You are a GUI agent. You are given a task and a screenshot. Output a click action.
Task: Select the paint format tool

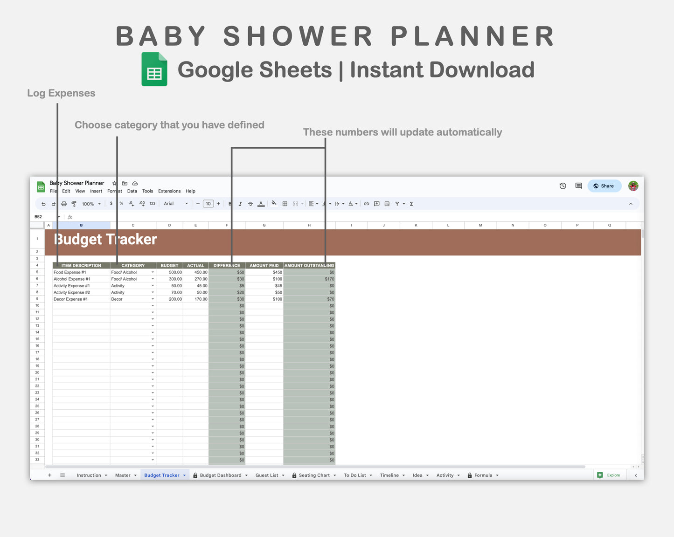coord(74,204)
